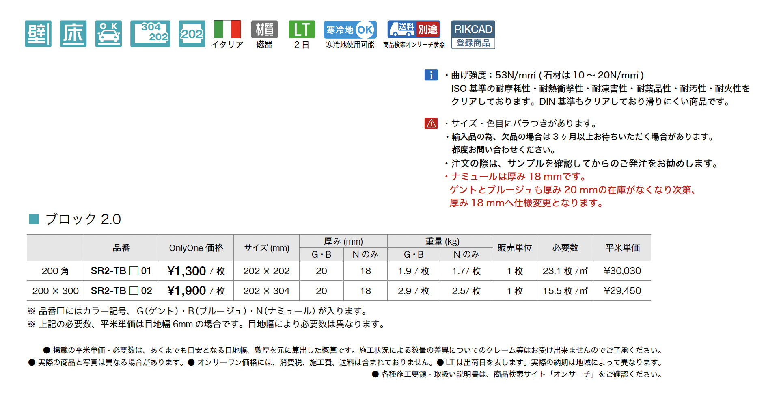Click the green LT lead-time icon
Viewport: 766px width, 396px height.
click(302, 29)
